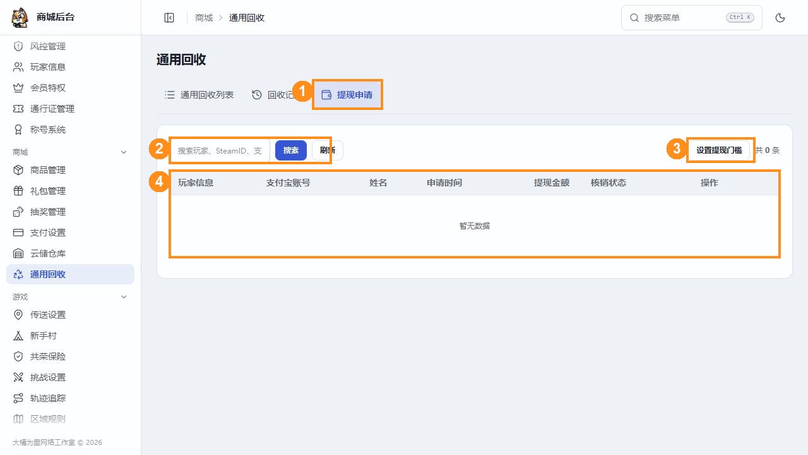Open the sidebar's 玩家信息 users icon
The height and width of the screenshot is (455, 808).
tap(18, 67)
